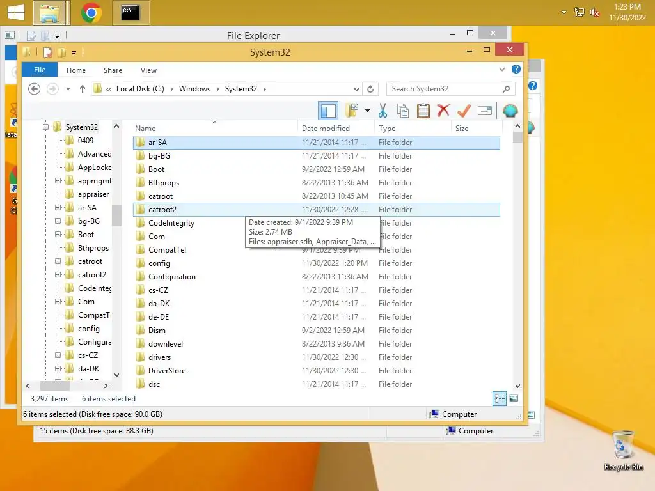Go back using the back arrow button
This screenshot has height=491, width=655.
(35, 89)
